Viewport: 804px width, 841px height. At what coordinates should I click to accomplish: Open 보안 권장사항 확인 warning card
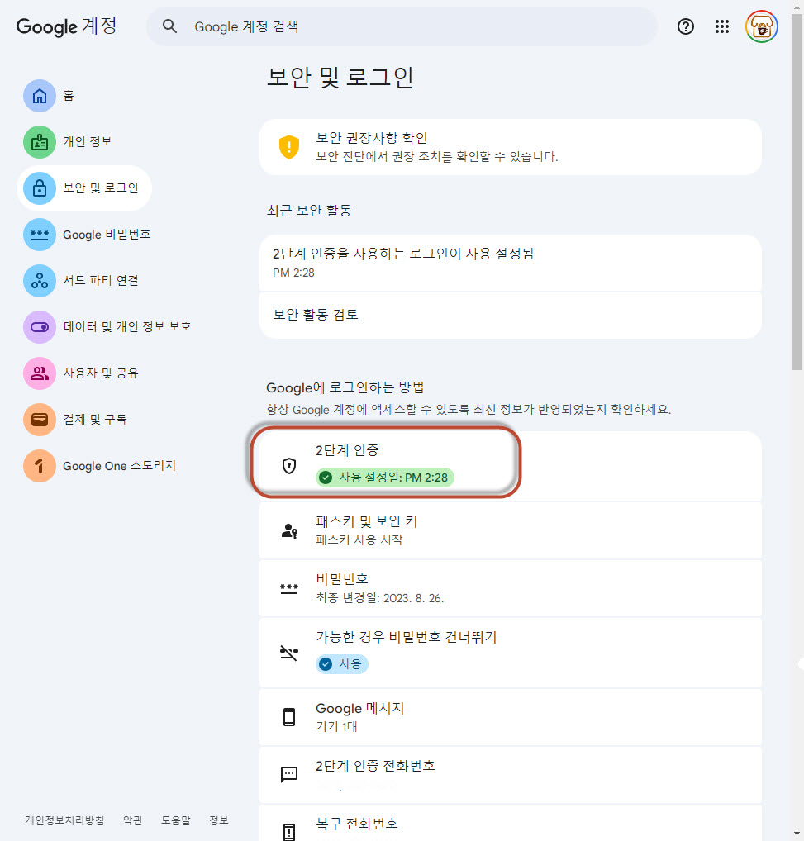click(509, 147)
